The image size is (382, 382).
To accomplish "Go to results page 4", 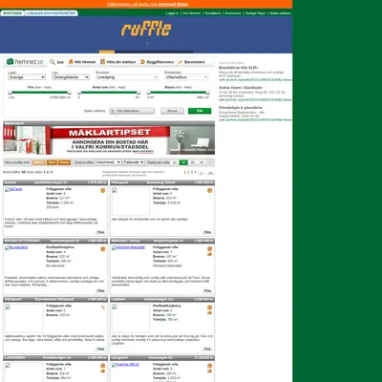I will (195, 172).
